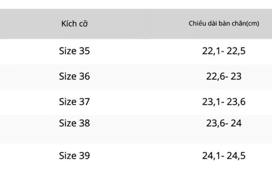
Task: Click the 24,1- 24,5 foot length value
Action: click(224, 156)
